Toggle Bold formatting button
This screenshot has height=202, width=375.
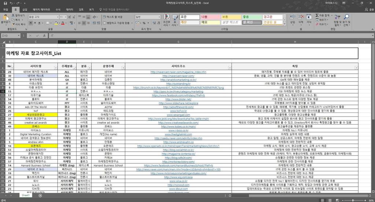[31, 23]
